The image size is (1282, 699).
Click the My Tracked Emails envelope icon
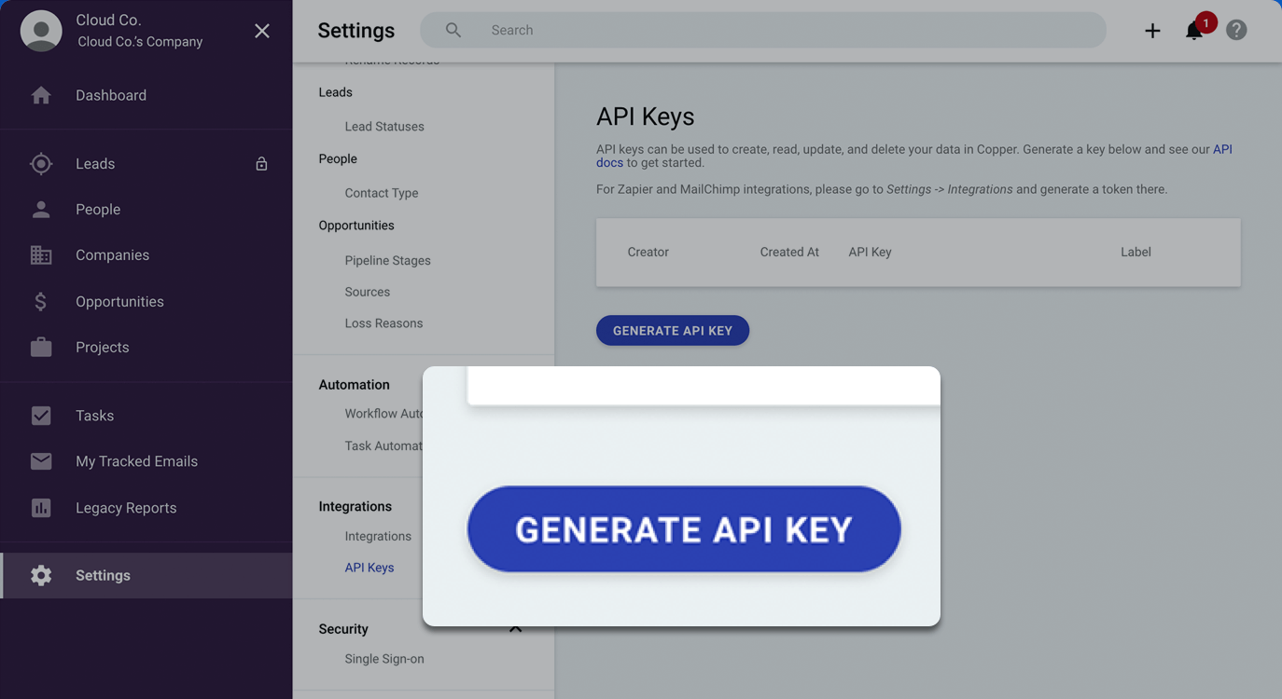[x=41, y=461]
